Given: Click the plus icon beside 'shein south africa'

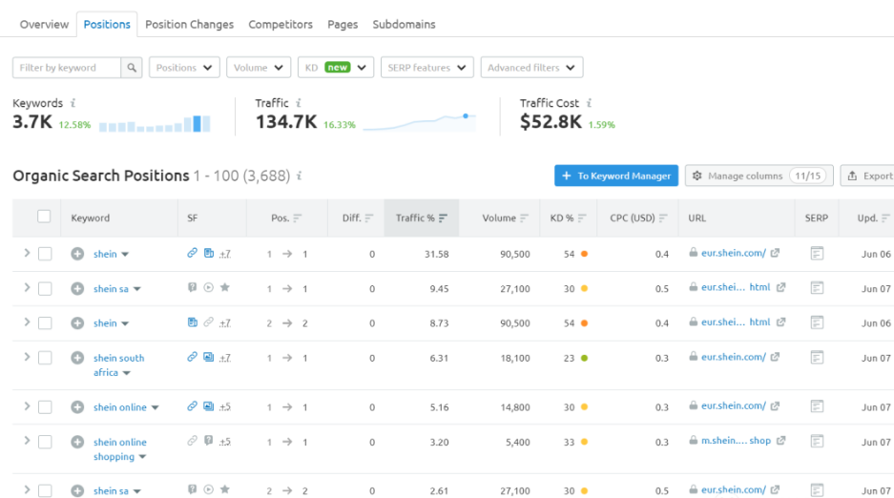Looking at the screenshot, I should pos(77,358).
